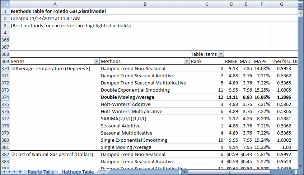Go to last sheet navigation arrow

coord(20,172)
